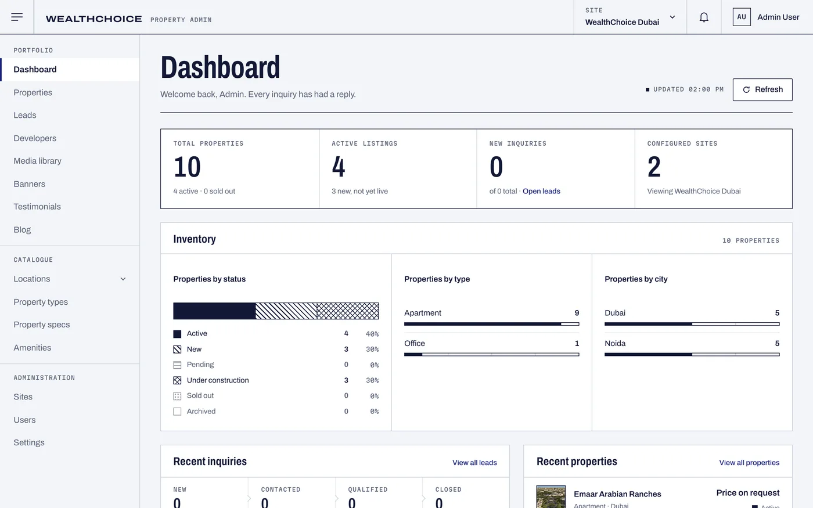
Task: Click the 'Viewing WealthChoice Dubai' text
Action: pyautogui.click(x=694, y=191)
